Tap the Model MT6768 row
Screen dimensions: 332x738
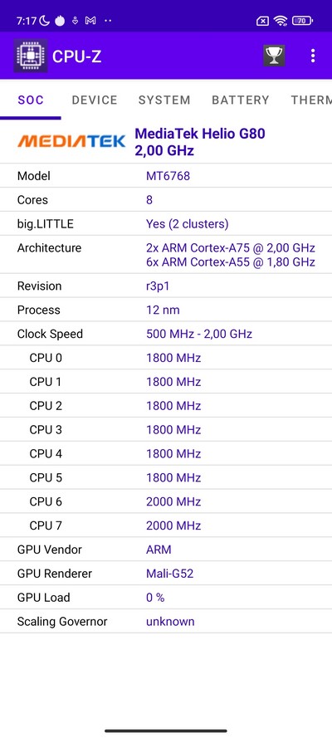coord(166,176)
